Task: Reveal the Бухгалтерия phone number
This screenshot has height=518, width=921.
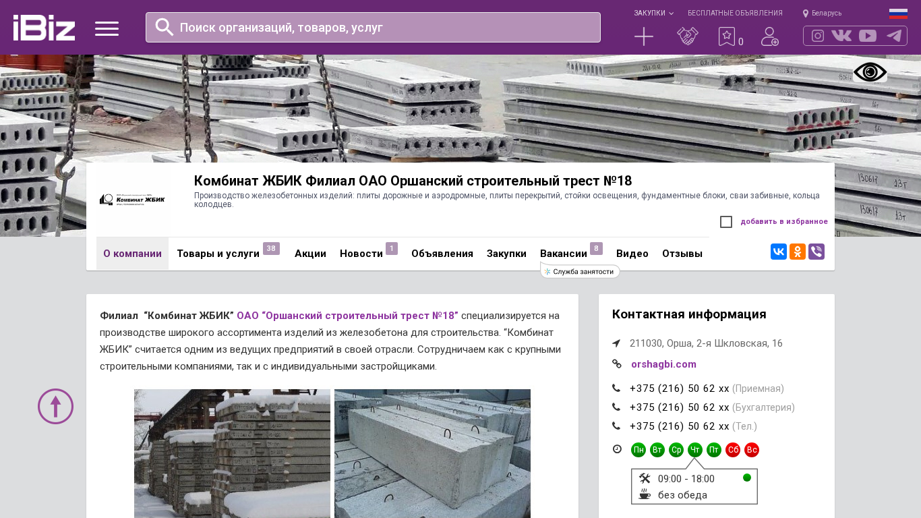Action: pos(680,407)
